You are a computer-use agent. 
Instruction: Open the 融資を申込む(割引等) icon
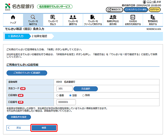click(x=113, y=18)
